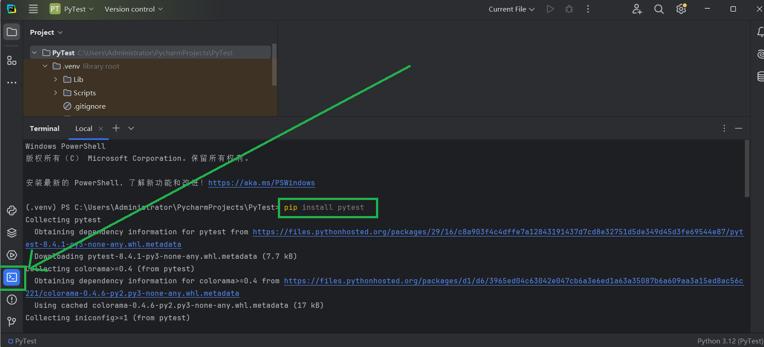Screen dimensions: 764x347
Task: Close the Local terminal tab
Action: 101,129
